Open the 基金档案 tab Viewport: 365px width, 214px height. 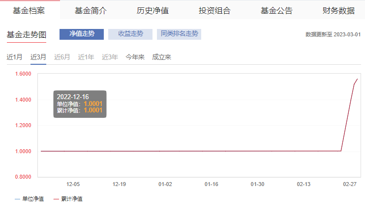pos(29,10)
